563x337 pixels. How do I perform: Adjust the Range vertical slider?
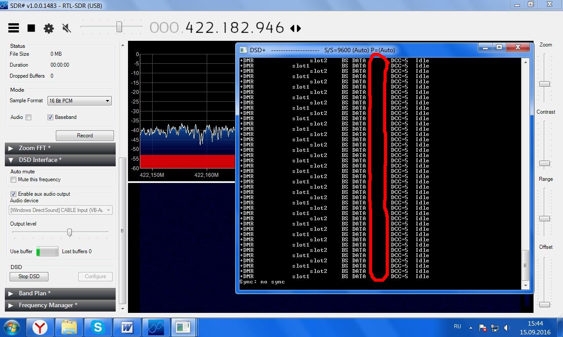coord(545,219)
